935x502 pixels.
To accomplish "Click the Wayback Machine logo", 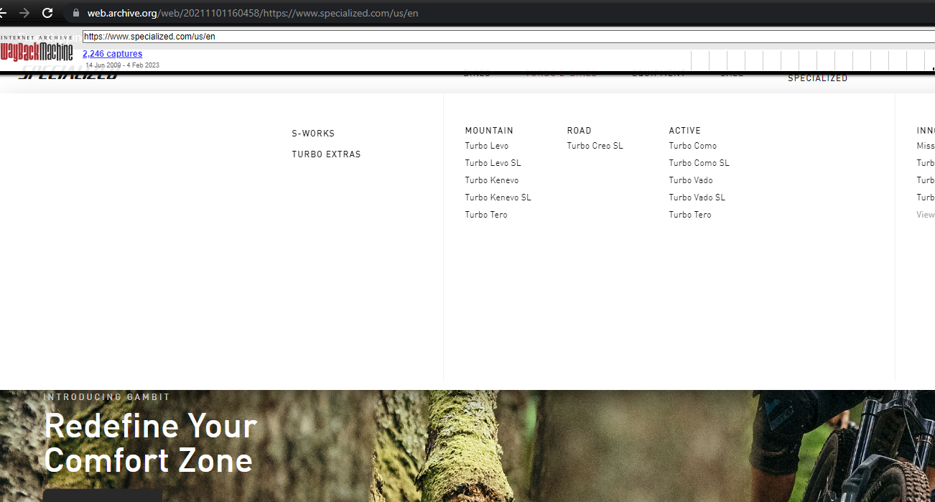I will tap(37, 51).
